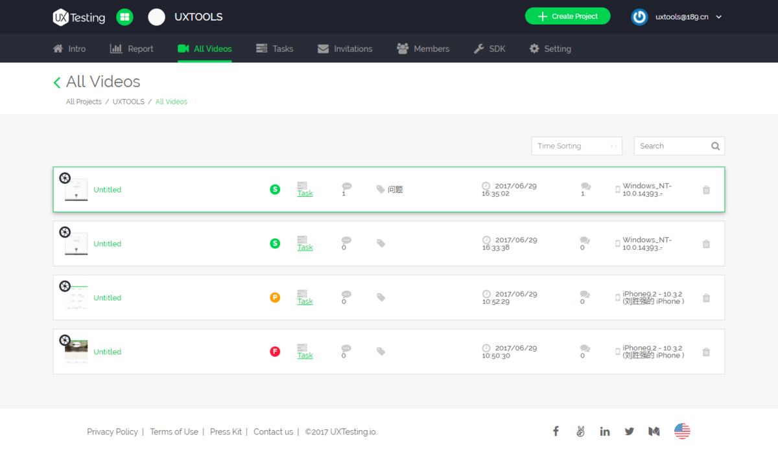Open the Setting tab
The height and width of the screenshot is (454, 778).
point(550,49)
